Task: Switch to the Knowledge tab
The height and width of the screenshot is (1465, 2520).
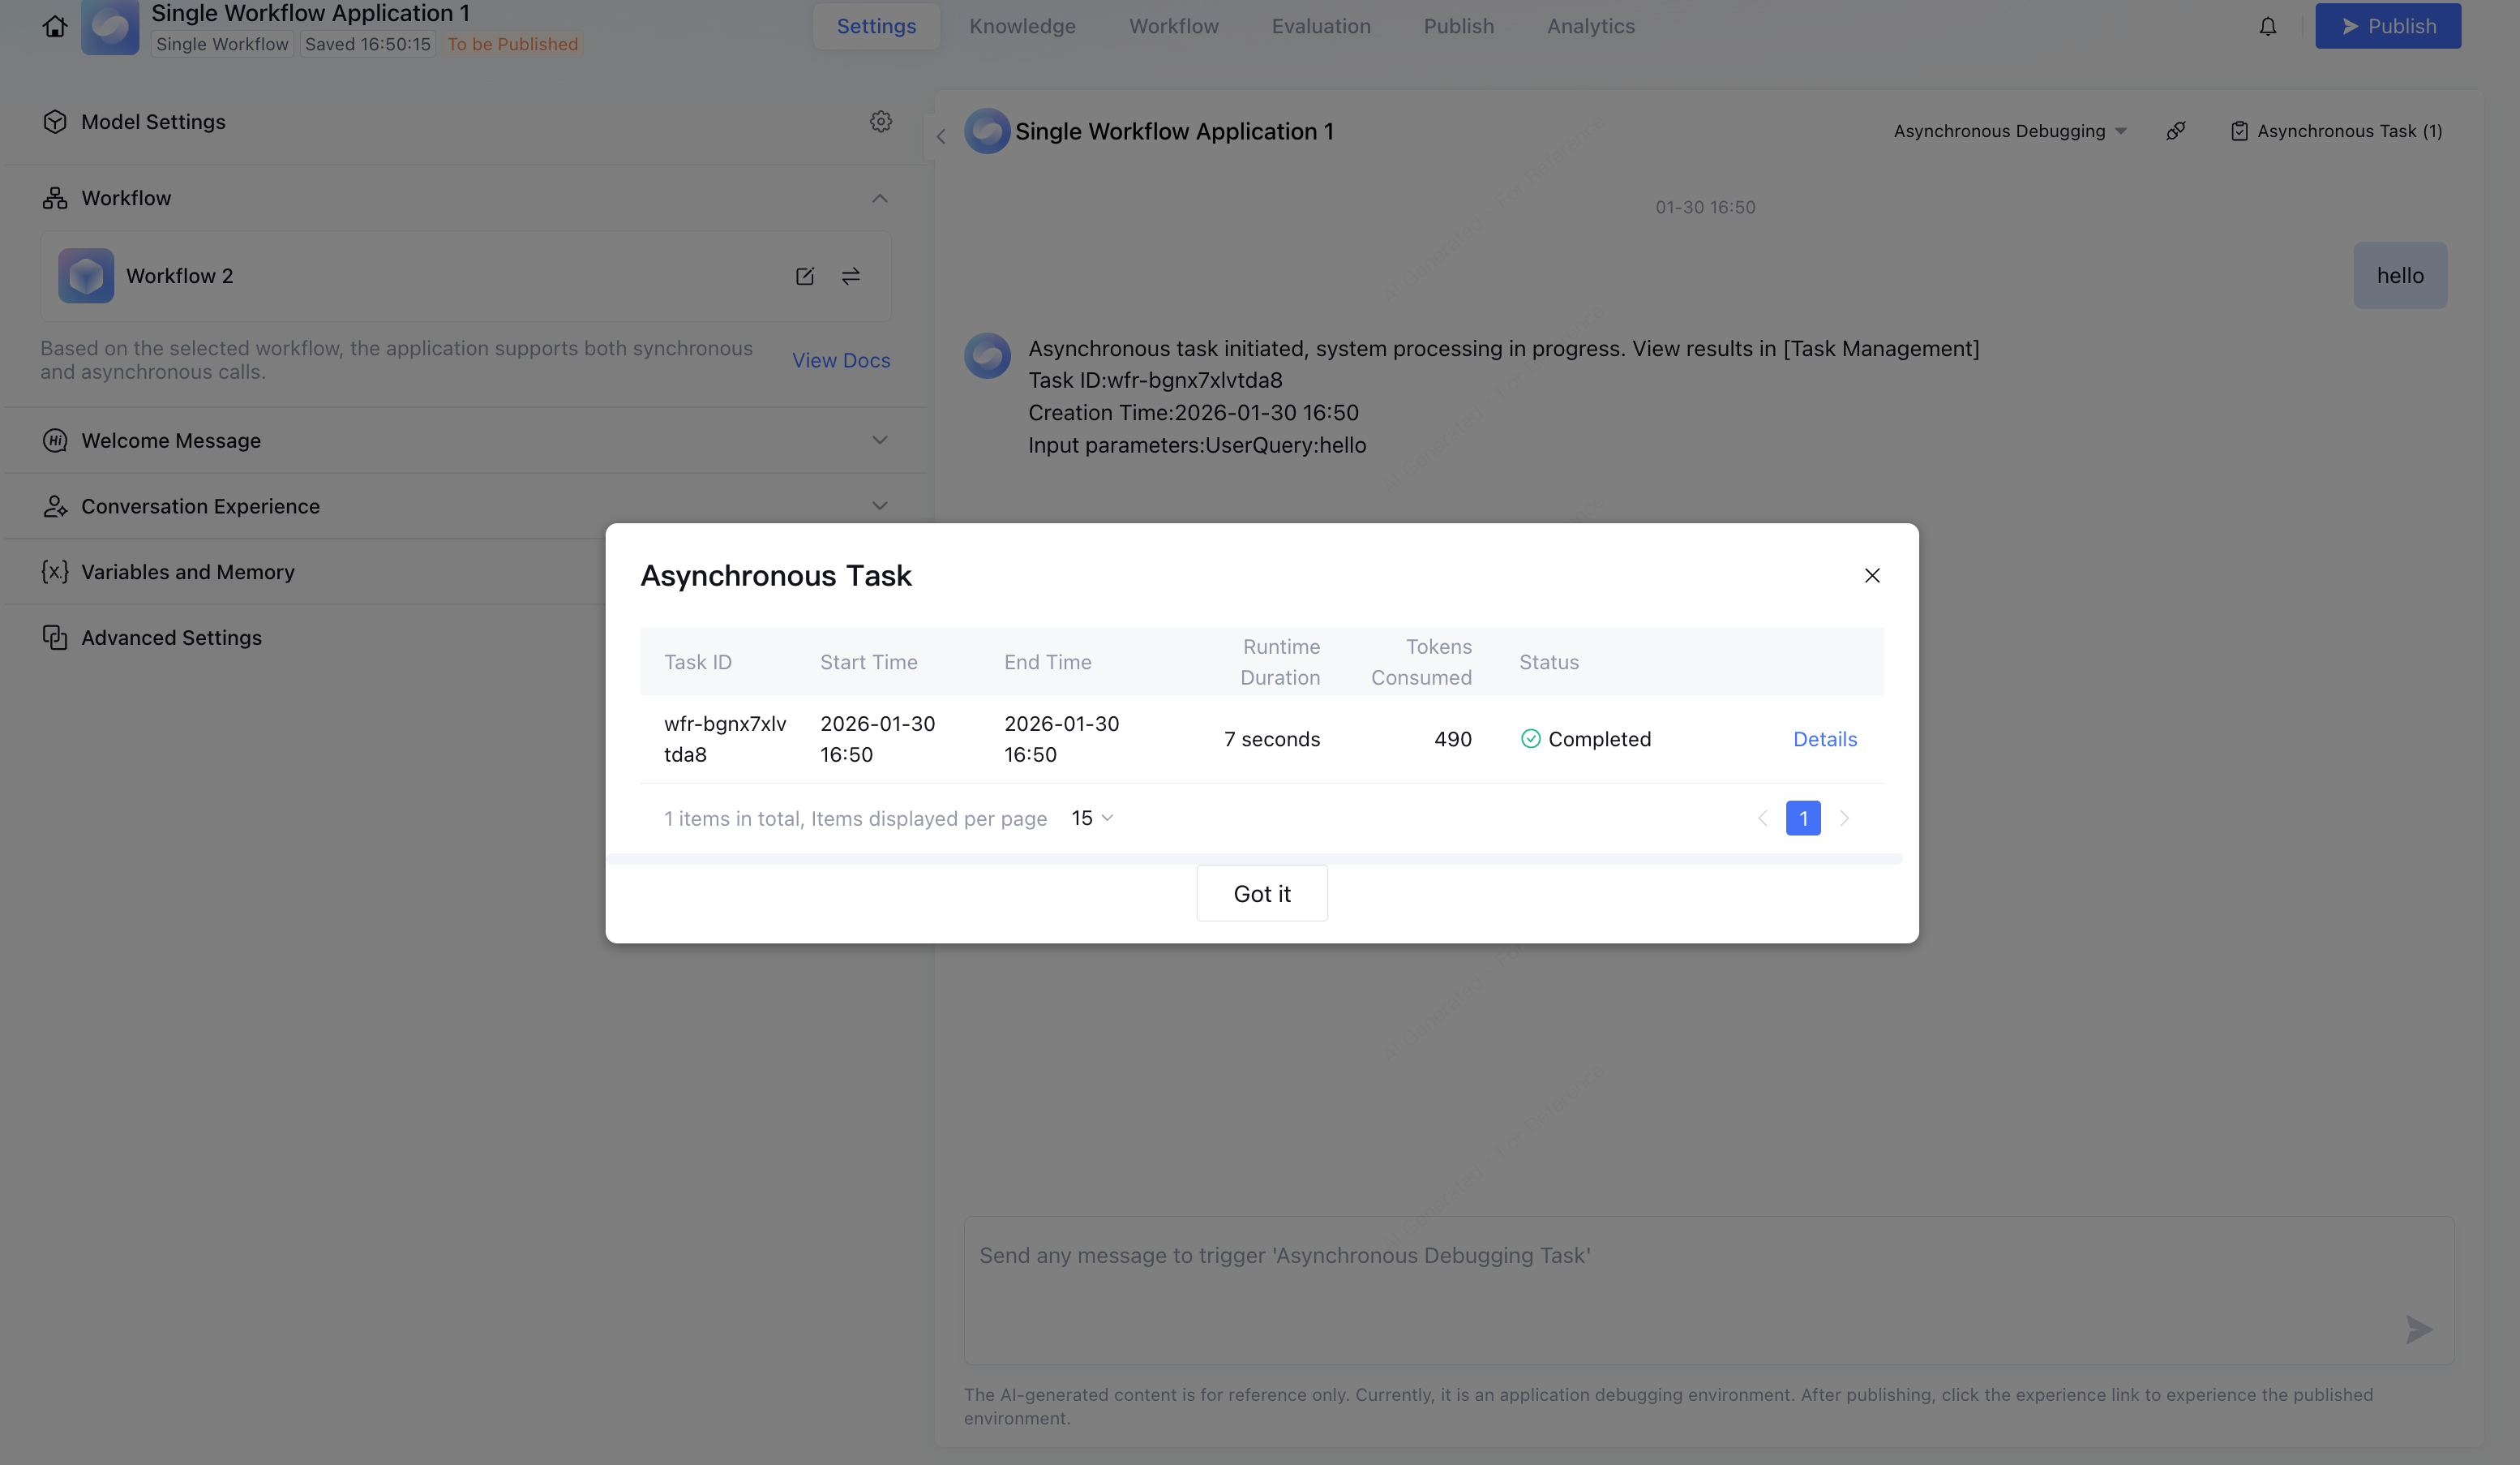Action: pyautogui.click(x=1022, y=26)
